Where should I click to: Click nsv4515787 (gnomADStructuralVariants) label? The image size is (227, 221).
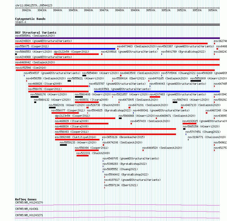pos(117,84)
